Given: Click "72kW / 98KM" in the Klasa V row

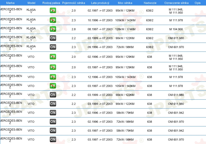Looking at the screenshot, I should pos(125,47).
